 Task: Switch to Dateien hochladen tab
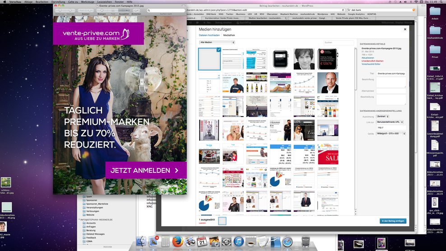[x=209, y=35]
